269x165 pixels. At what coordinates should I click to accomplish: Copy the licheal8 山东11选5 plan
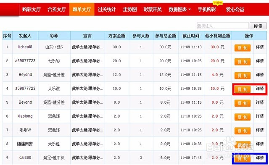coord(243,48)
